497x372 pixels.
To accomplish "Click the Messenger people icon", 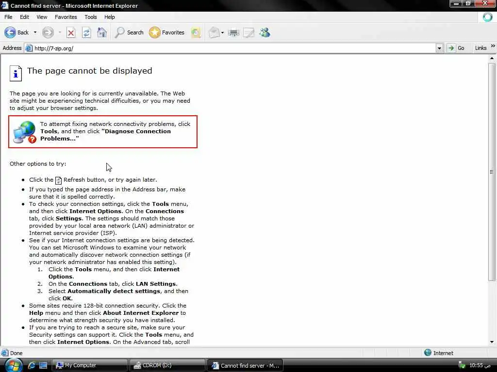I will 265,32.
